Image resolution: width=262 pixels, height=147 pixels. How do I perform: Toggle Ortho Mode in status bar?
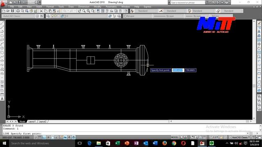click(x=44, y=137)
